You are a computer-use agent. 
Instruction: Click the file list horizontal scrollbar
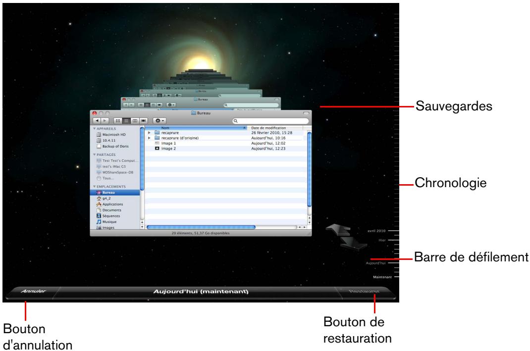click(x=201, y=227)
